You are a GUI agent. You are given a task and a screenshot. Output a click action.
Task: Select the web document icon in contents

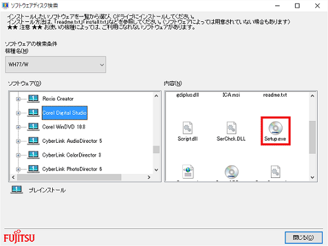point(188,172)
